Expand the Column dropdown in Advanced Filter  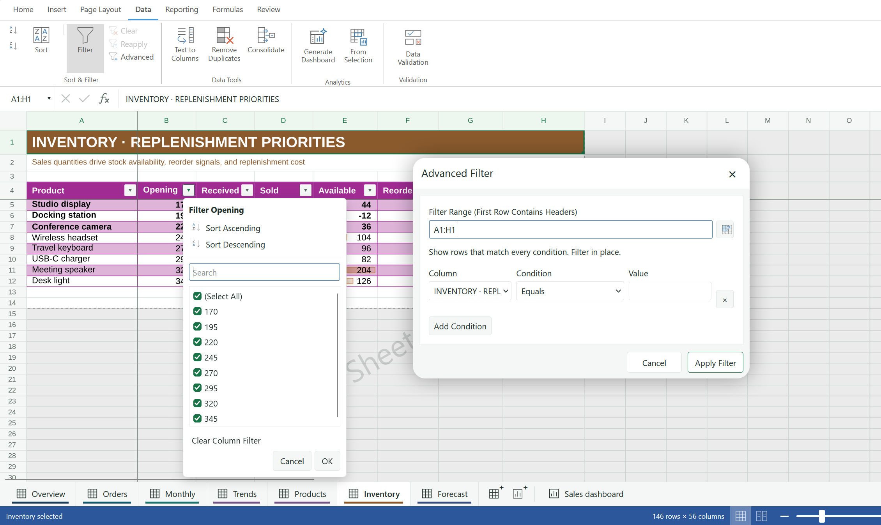pos(470,291)
